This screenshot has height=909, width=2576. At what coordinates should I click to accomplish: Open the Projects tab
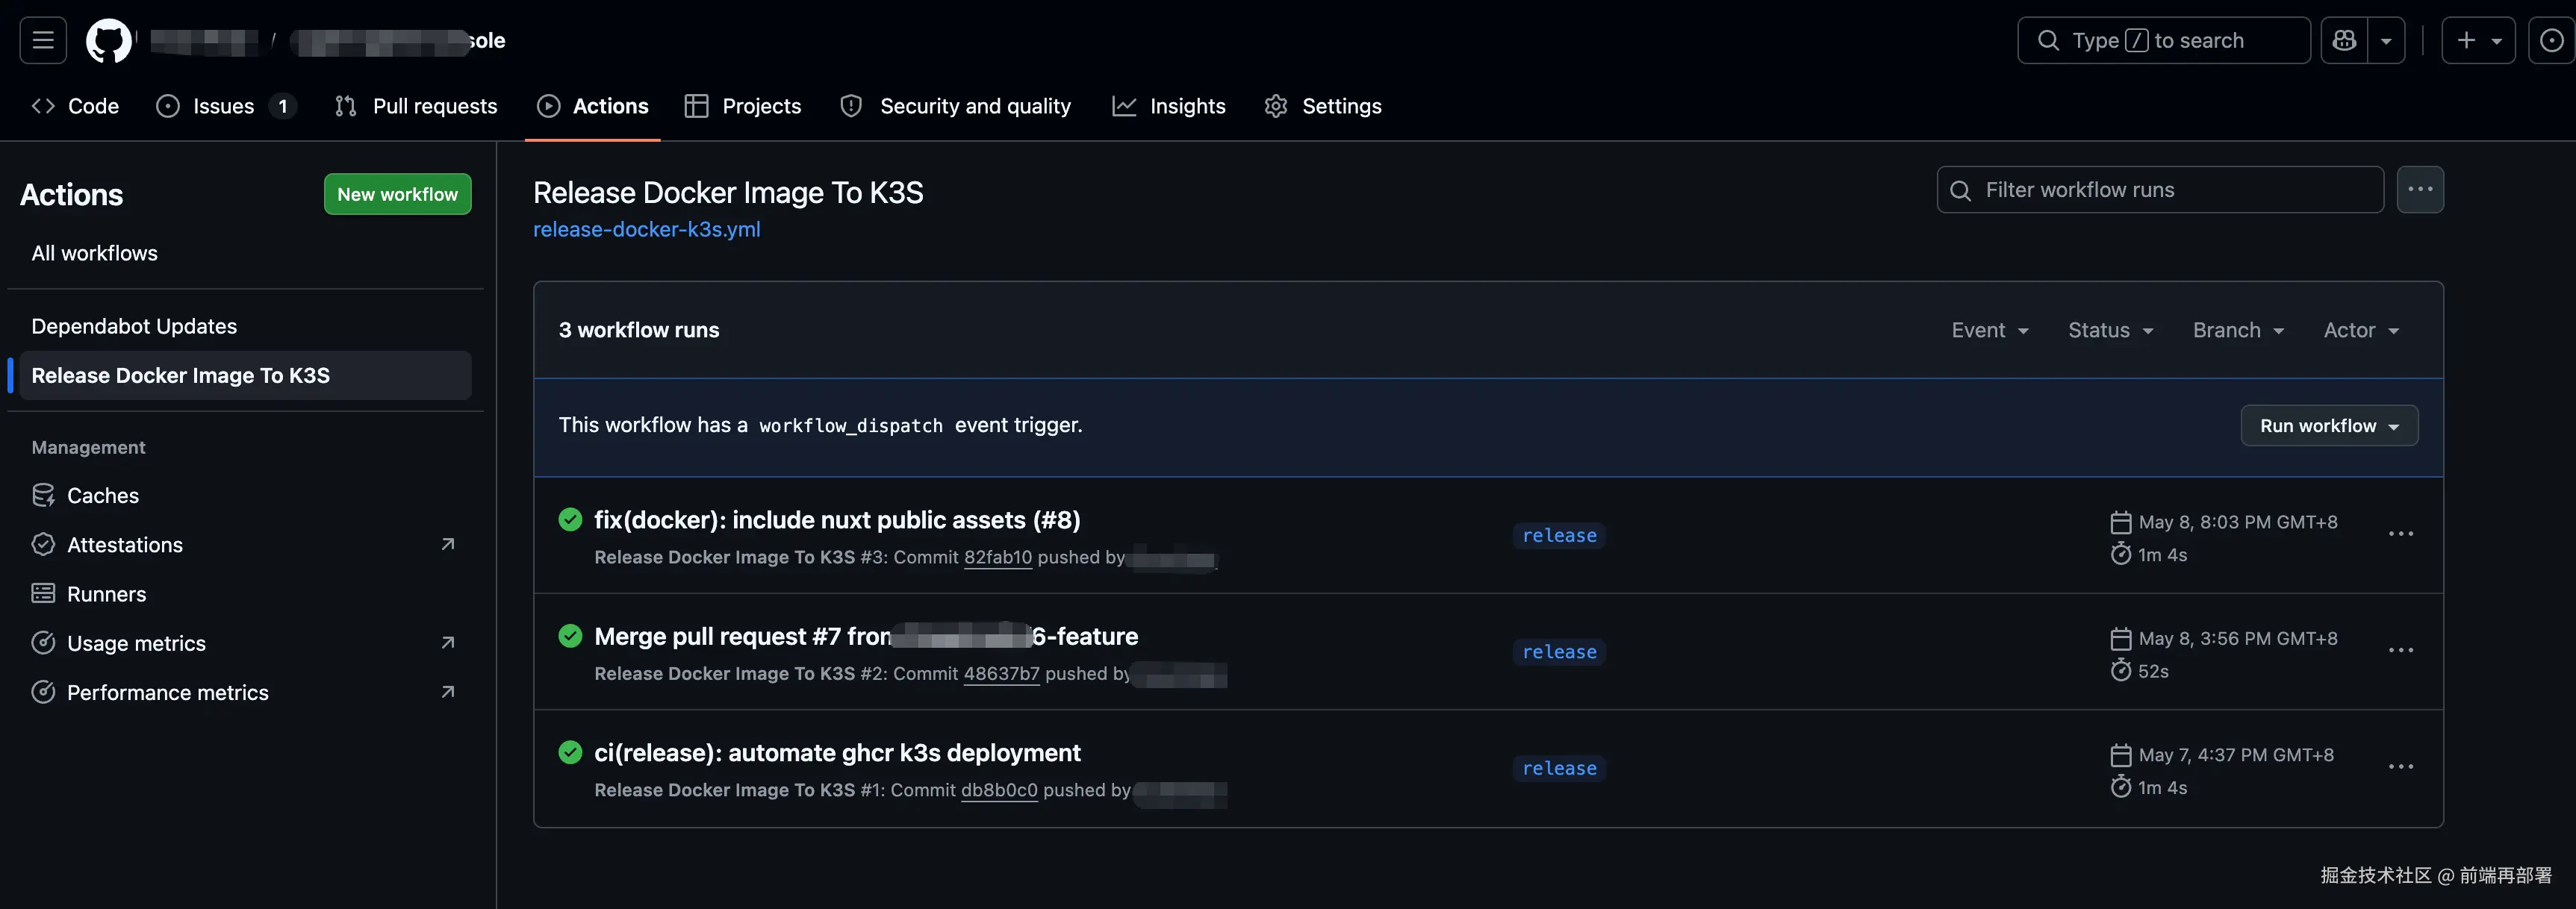click(x=743, y=106)
